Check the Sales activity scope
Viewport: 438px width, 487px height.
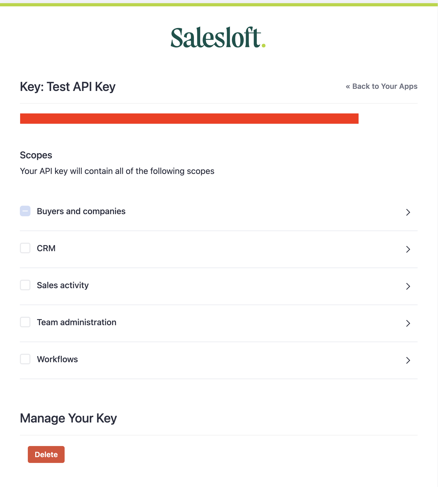[25, 285]
